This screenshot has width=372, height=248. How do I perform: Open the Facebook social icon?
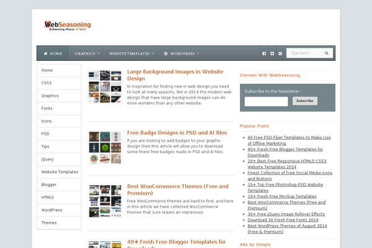coord(264,54)
